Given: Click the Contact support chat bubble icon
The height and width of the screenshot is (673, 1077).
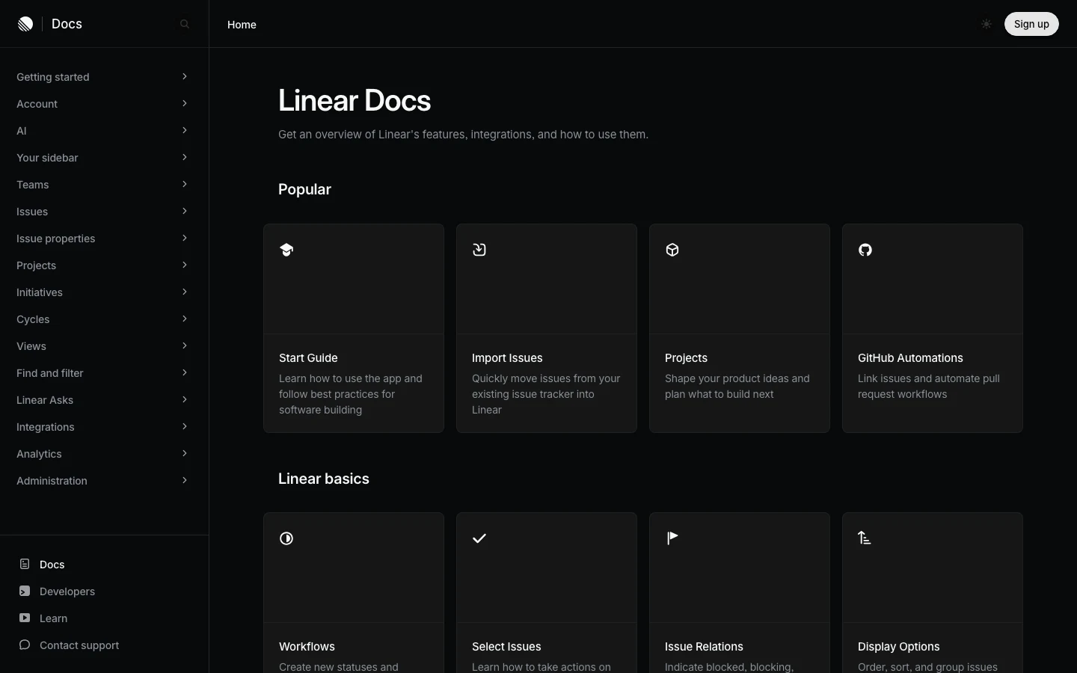Looking at the screenshot, I should (x=25, y=645).
